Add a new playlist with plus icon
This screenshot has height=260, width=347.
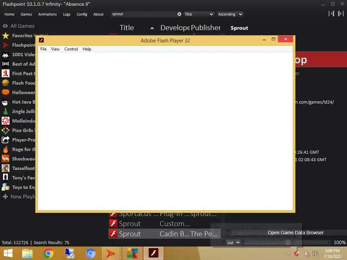pyautogui.click(x=5, y=196)
